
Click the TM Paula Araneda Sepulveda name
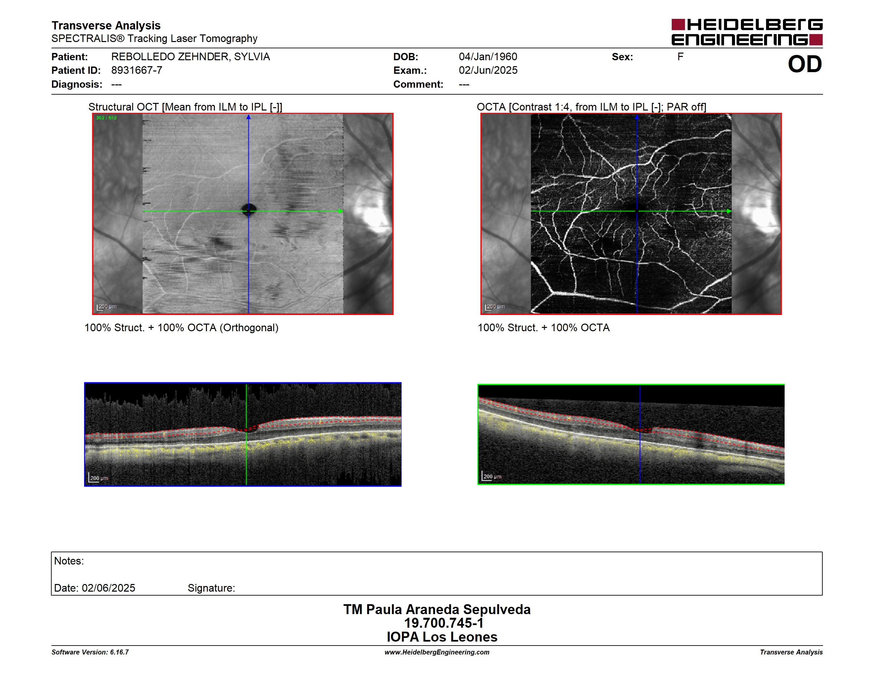(x=437, y=609)
